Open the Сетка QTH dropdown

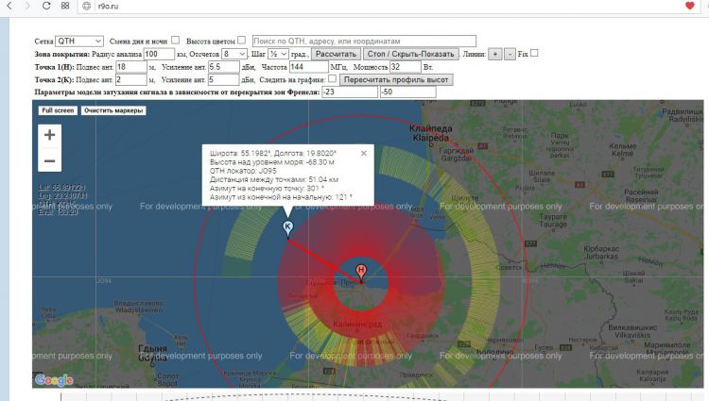79,42
